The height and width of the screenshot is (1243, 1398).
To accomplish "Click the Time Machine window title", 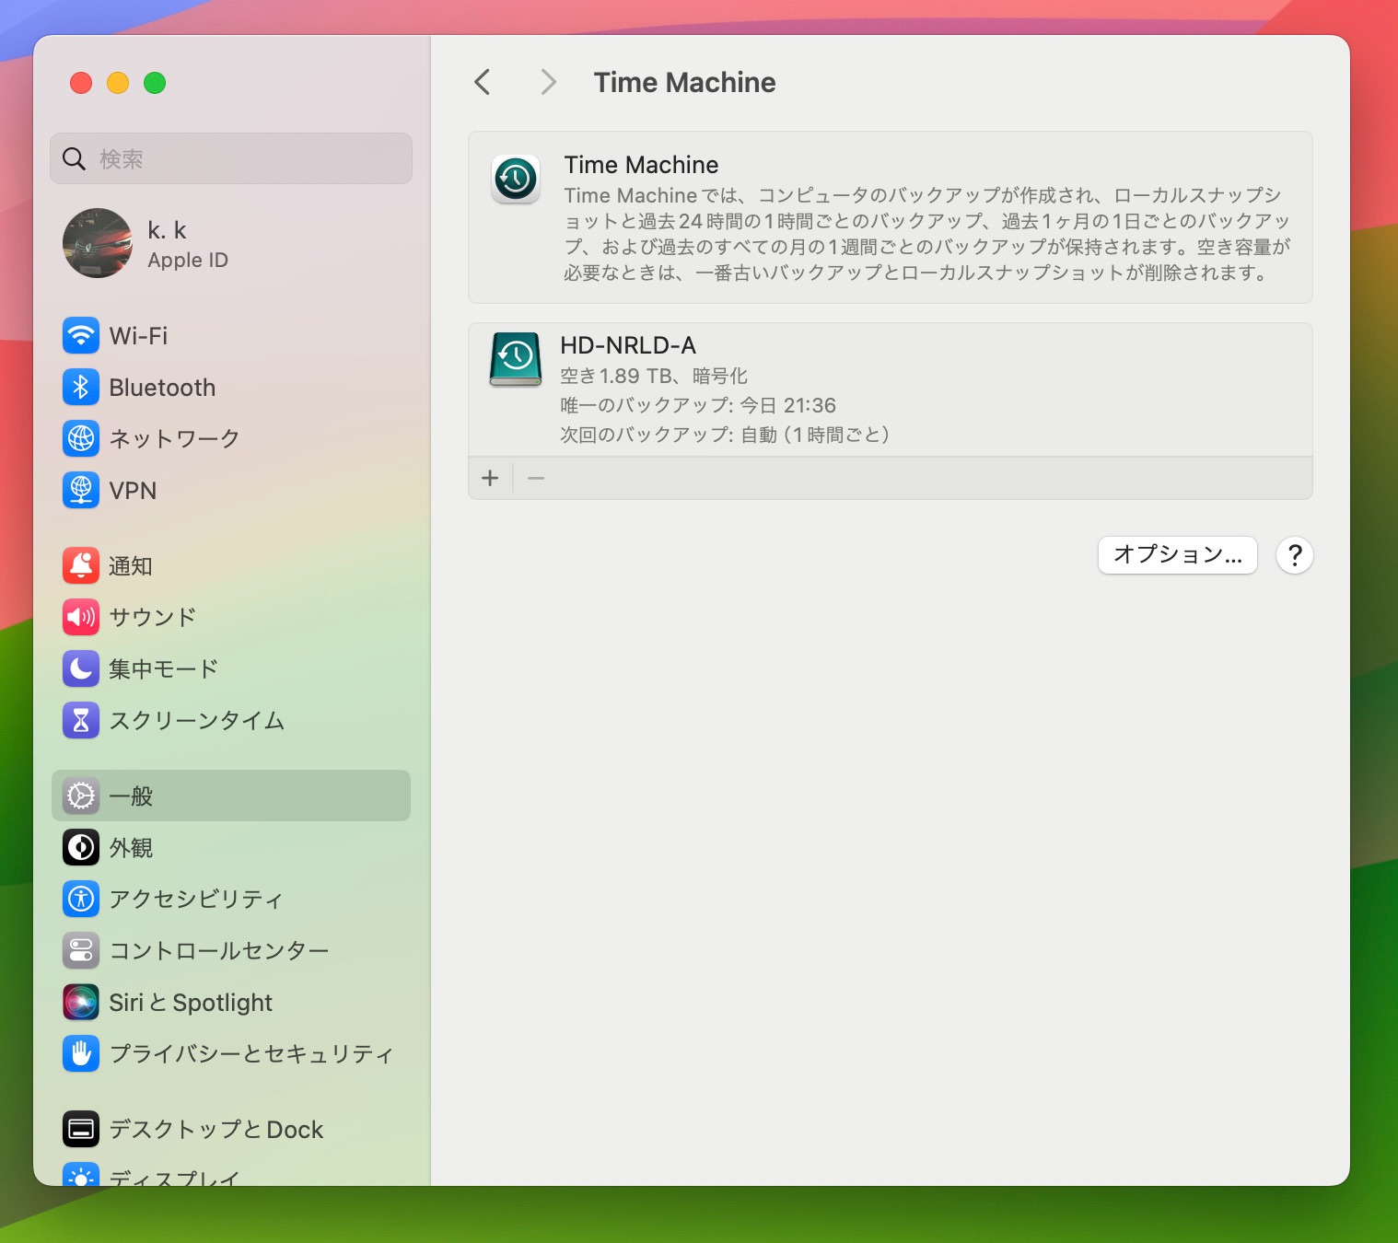I will click(684, 82).
